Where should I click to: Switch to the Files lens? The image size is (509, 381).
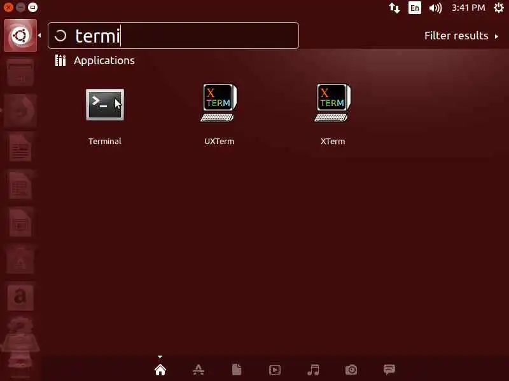pyautogui.click(x=237, y=370)
